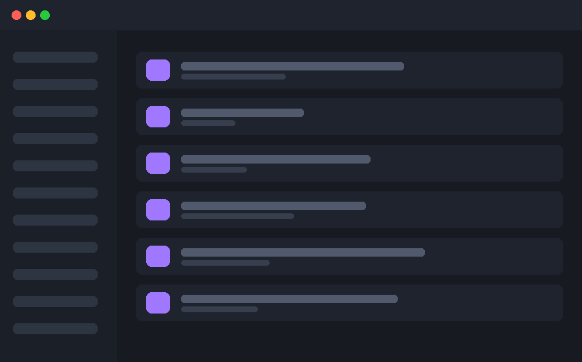Select the purple icon in third list row
This screenshot has width=582, height=362.
click(x=158, y=163)
